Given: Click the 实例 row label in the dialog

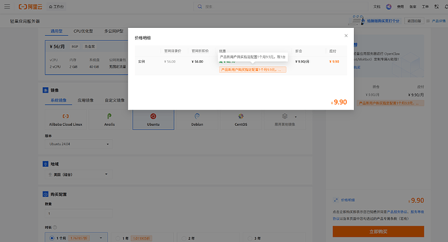Looking at the screenshot, I should click(x=142, y=62).
